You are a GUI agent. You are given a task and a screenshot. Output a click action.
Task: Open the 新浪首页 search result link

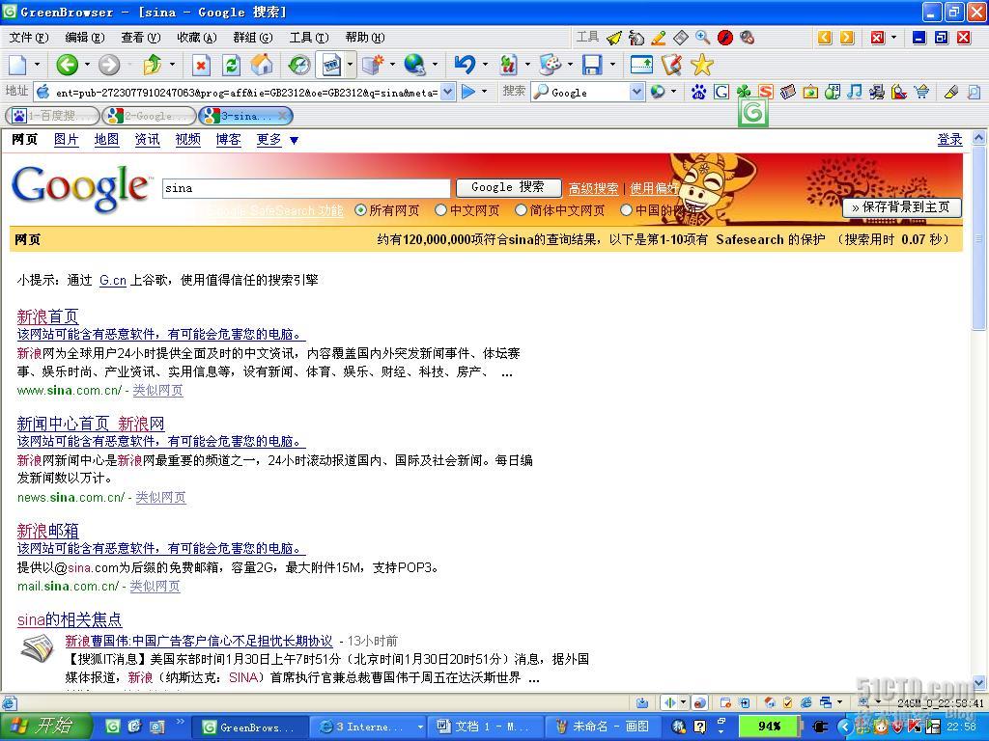point(48,316)
